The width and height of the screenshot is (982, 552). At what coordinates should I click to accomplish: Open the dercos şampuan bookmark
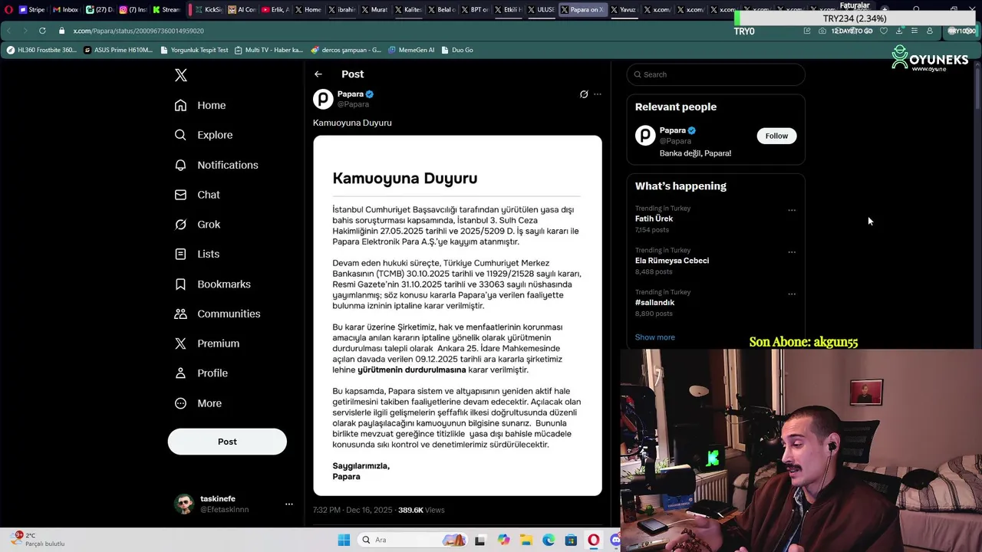point(346,50)
